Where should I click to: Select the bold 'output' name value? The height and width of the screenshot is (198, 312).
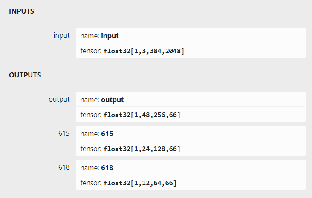click(113, 100)
